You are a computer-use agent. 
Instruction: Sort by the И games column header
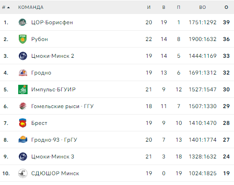tap(149, 7)
